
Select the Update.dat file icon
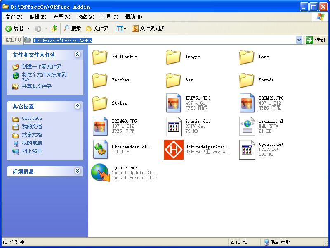tap(247, 150)
